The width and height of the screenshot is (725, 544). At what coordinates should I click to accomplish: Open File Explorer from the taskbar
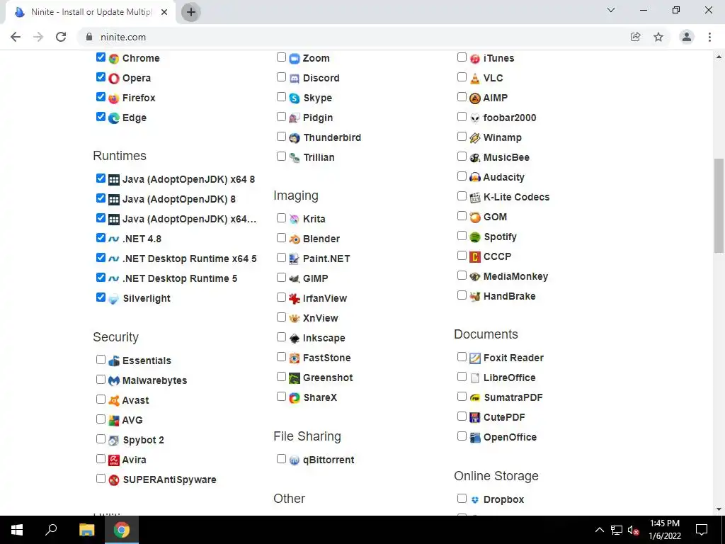click(86, 530)
